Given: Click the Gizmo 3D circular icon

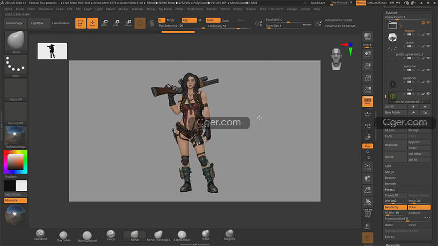Looking at the screenshot, I should click(x=140, y=23).
